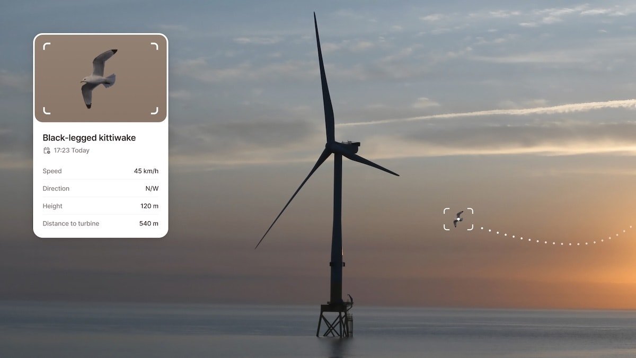This screenshot has height=358, width=636.
Task: Select the Speed row showing 45 km/h
Action: coord(100,171)
